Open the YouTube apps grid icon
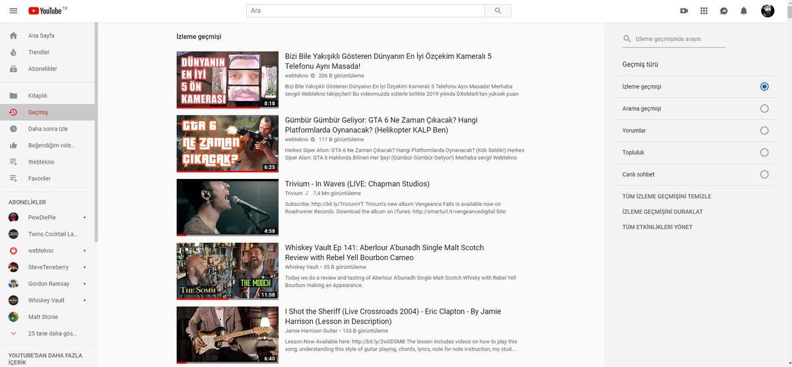This screenshot has width=792, height=367. (704, 11)
